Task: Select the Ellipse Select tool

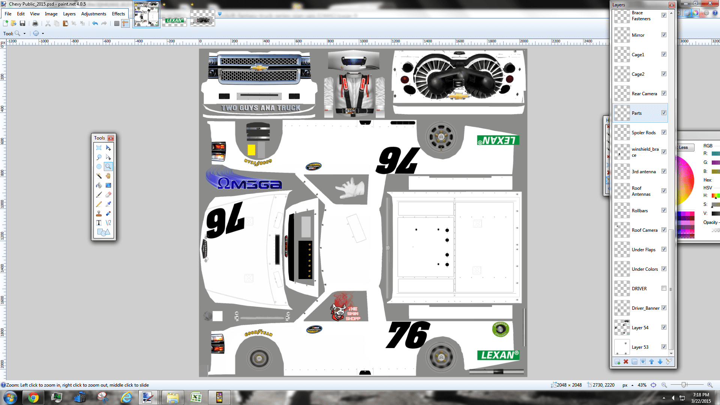Action: [99, 166]
